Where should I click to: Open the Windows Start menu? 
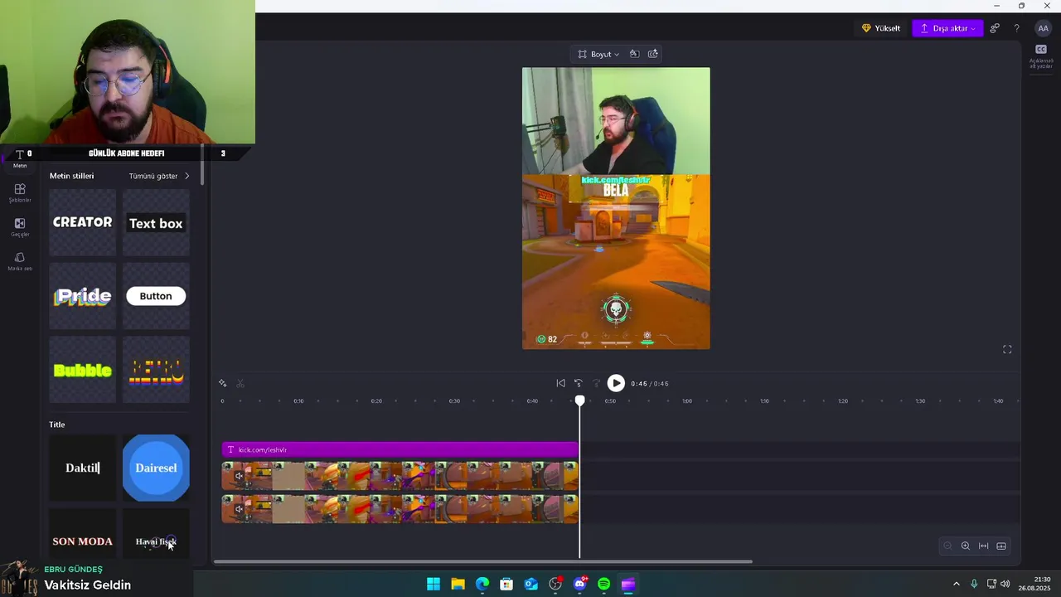click(x=434, y=585)
